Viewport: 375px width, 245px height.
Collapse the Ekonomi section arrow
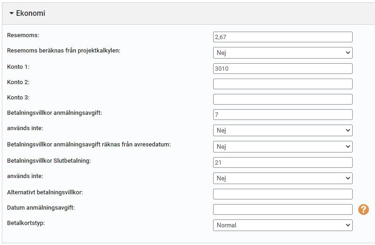11,13
